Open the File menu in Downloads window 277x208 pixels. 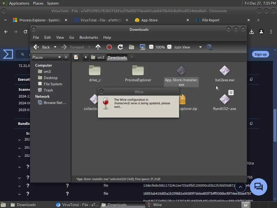36,37
